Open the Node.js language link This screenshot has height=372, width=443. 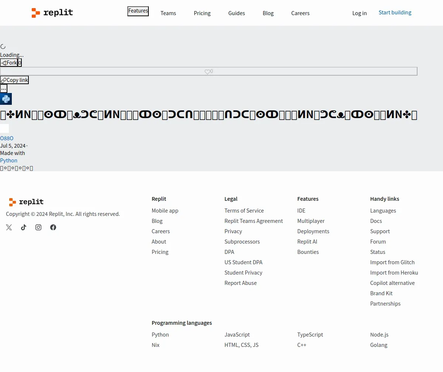[x=380, y=335]
